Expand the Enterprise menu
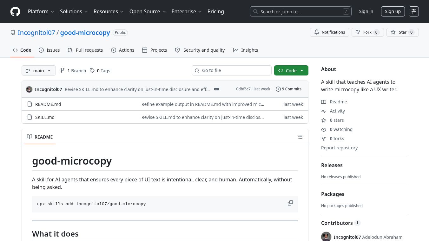429x241 pixels. tap(187, 11)
